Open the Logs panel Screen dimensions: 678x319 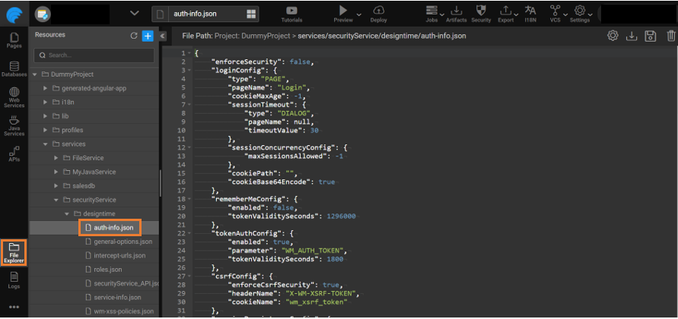14,280
